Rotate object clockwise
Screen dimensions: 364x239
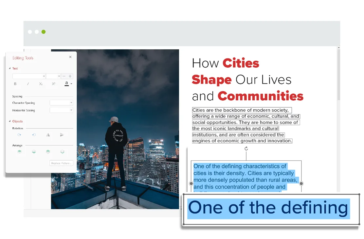point(19,135)
